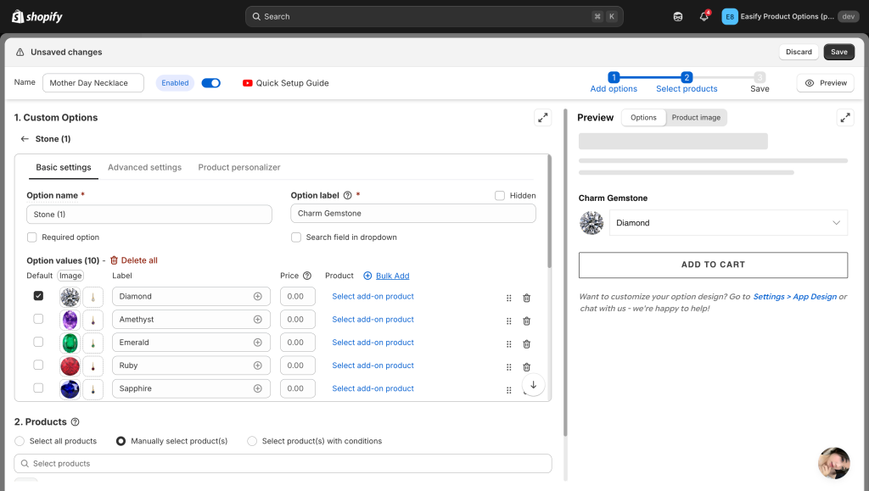Click the plus icon in Emerald label field
Viewport: 869px width, 491px height.
[257, 343]
